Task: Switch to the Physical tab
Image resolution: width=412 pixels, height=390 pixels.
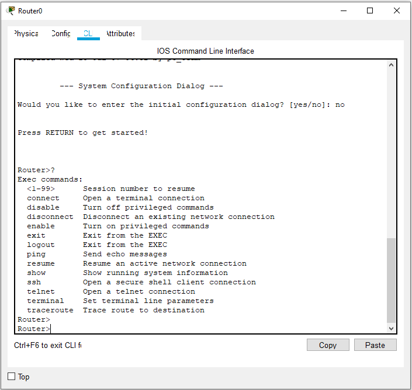Action: click(26, 33)
